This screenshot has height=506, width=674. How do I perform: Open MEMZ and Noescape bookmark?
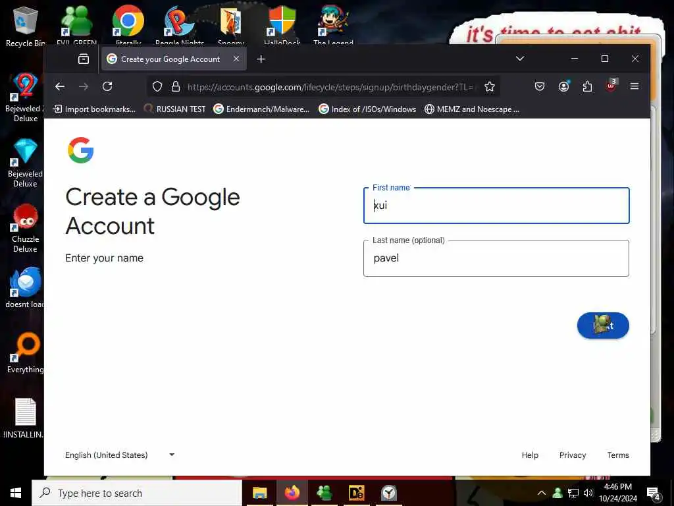471,109
